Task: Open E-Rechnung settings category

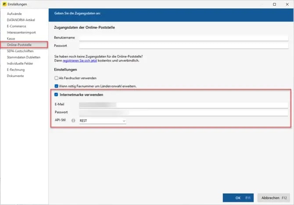Action: point(17,70)
